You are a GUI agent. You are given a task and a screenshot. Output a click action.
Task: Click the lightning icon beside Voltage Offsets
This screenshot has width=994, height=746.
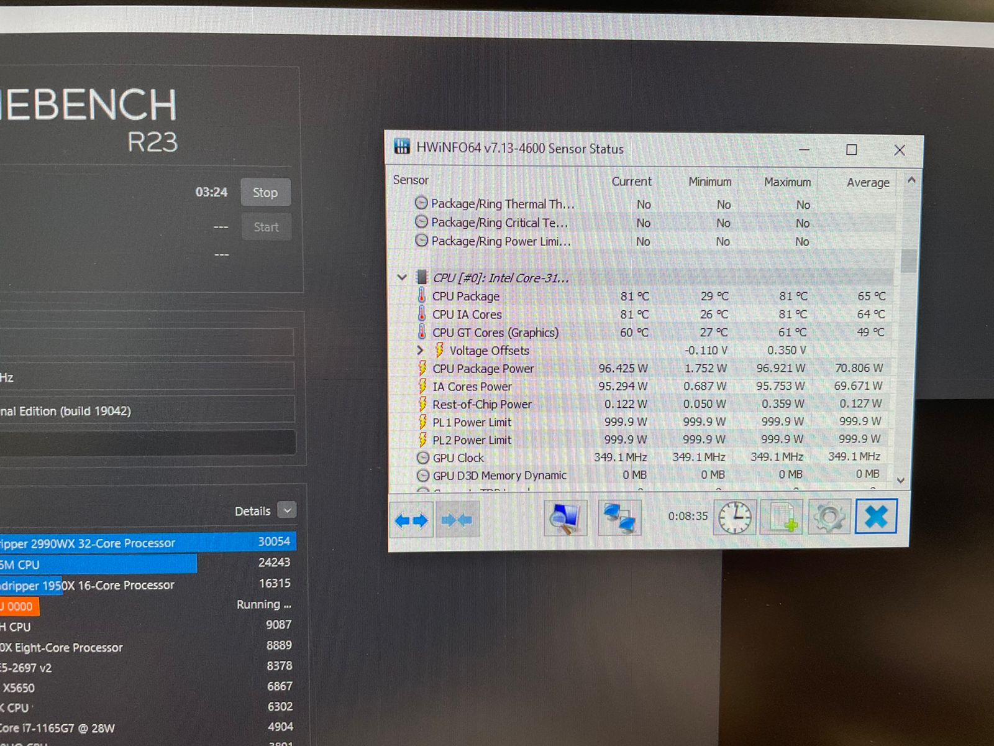(439, 349)
